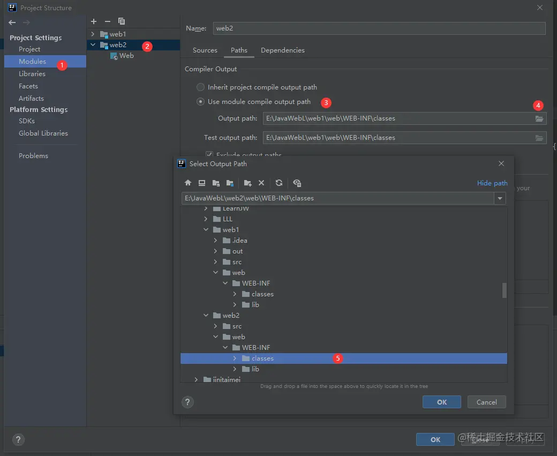This screenshot has width=557, height=456.
Task: Expand the out folder
Action: click(215, 251)
